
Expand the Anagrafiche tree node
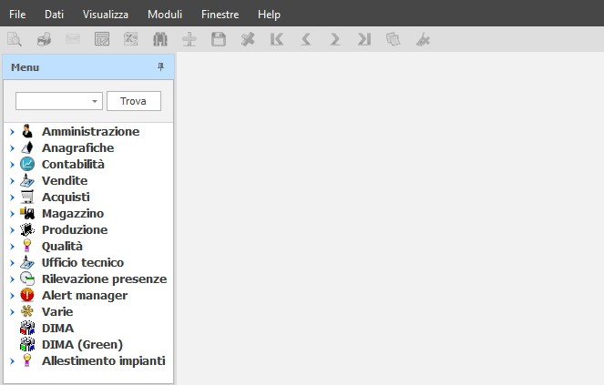point(12,148)
